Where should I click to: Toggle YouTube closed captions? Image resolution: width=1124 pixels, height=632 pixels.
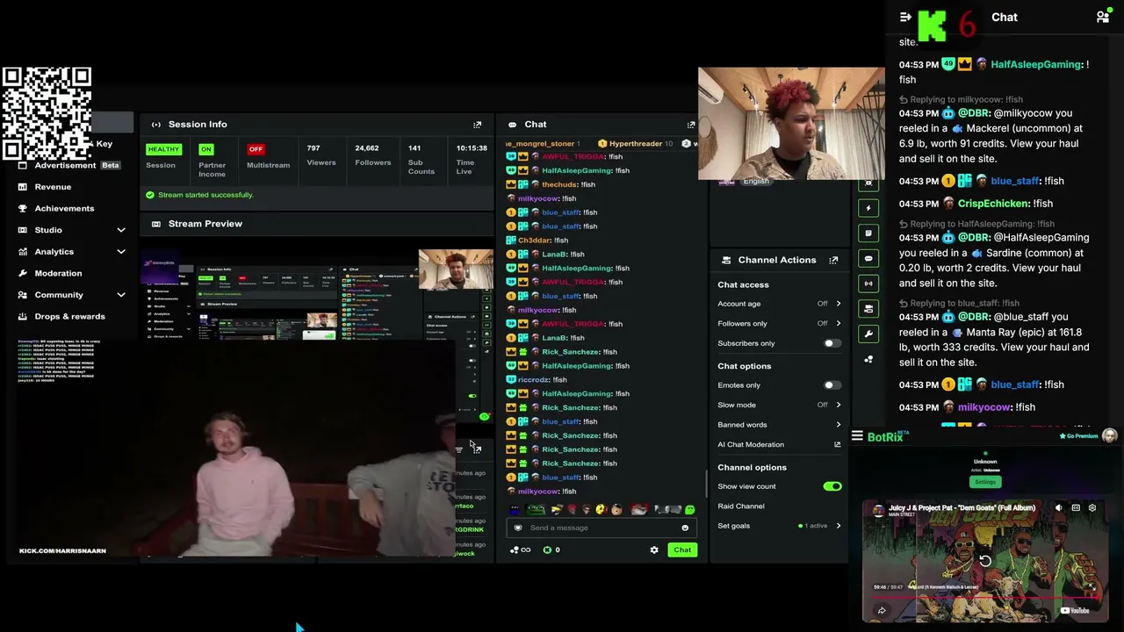pyautogui.click(x=1076, y=508)
